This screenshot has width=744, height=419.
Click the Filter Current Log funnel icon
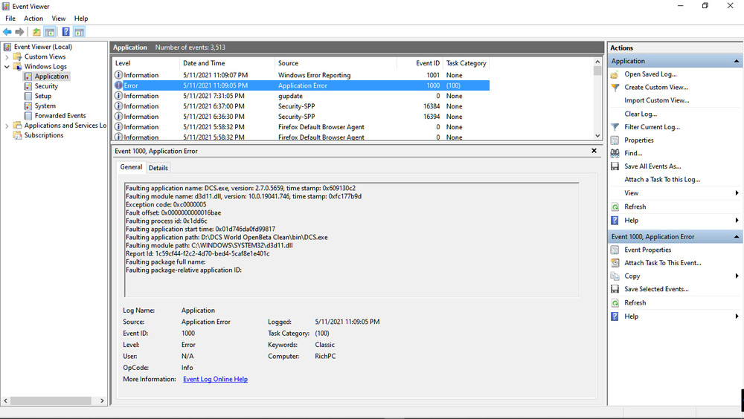click(x=615, y=127)
